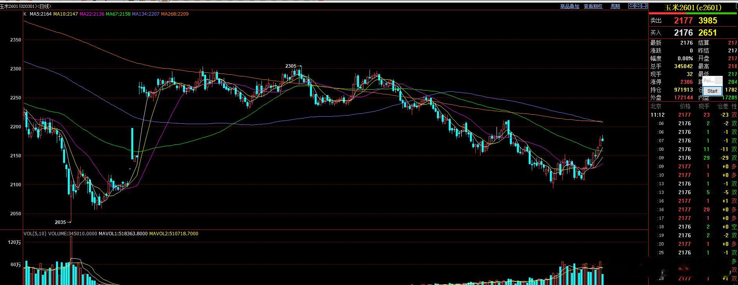The height and width of the screenshot is (285, 738).
Task: Toggle the side panel layout icon
Action: point(644,6)
